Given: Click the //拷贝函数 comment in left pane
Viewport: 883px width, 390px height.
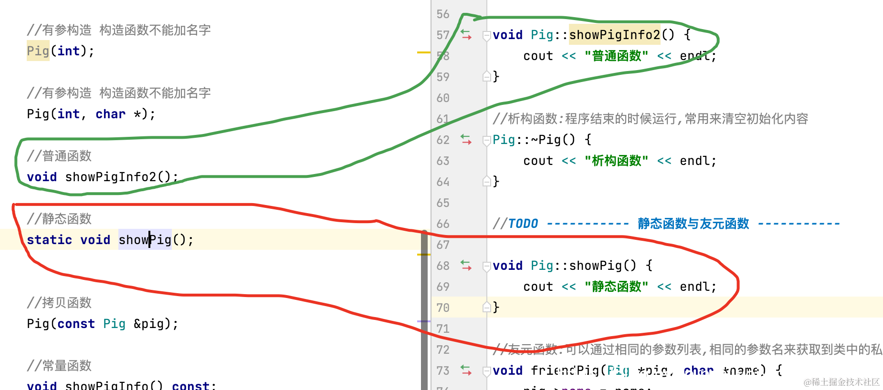Looking at the screenshot, I should point(59,303).
